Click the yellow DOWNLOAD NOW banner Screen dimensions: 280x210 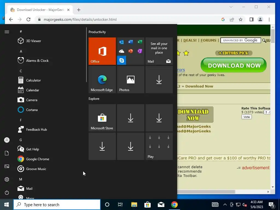click(195, 115)
